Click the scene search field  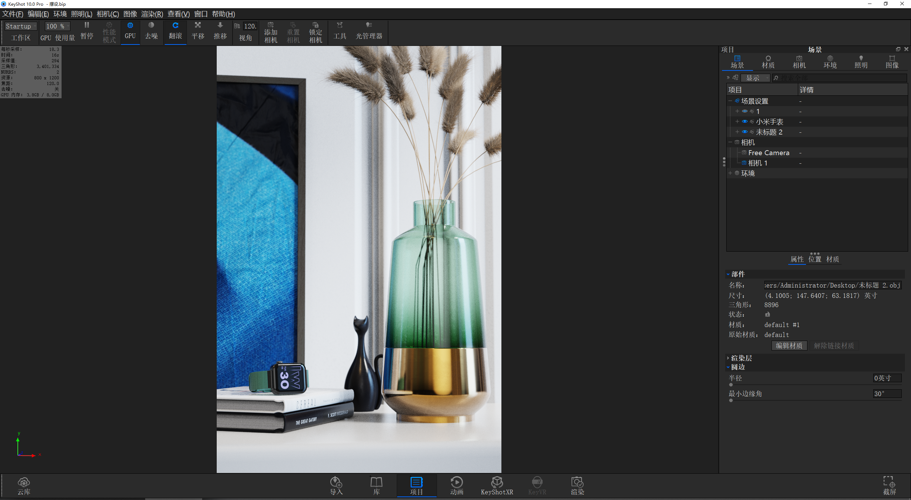[x=840, y=78]
